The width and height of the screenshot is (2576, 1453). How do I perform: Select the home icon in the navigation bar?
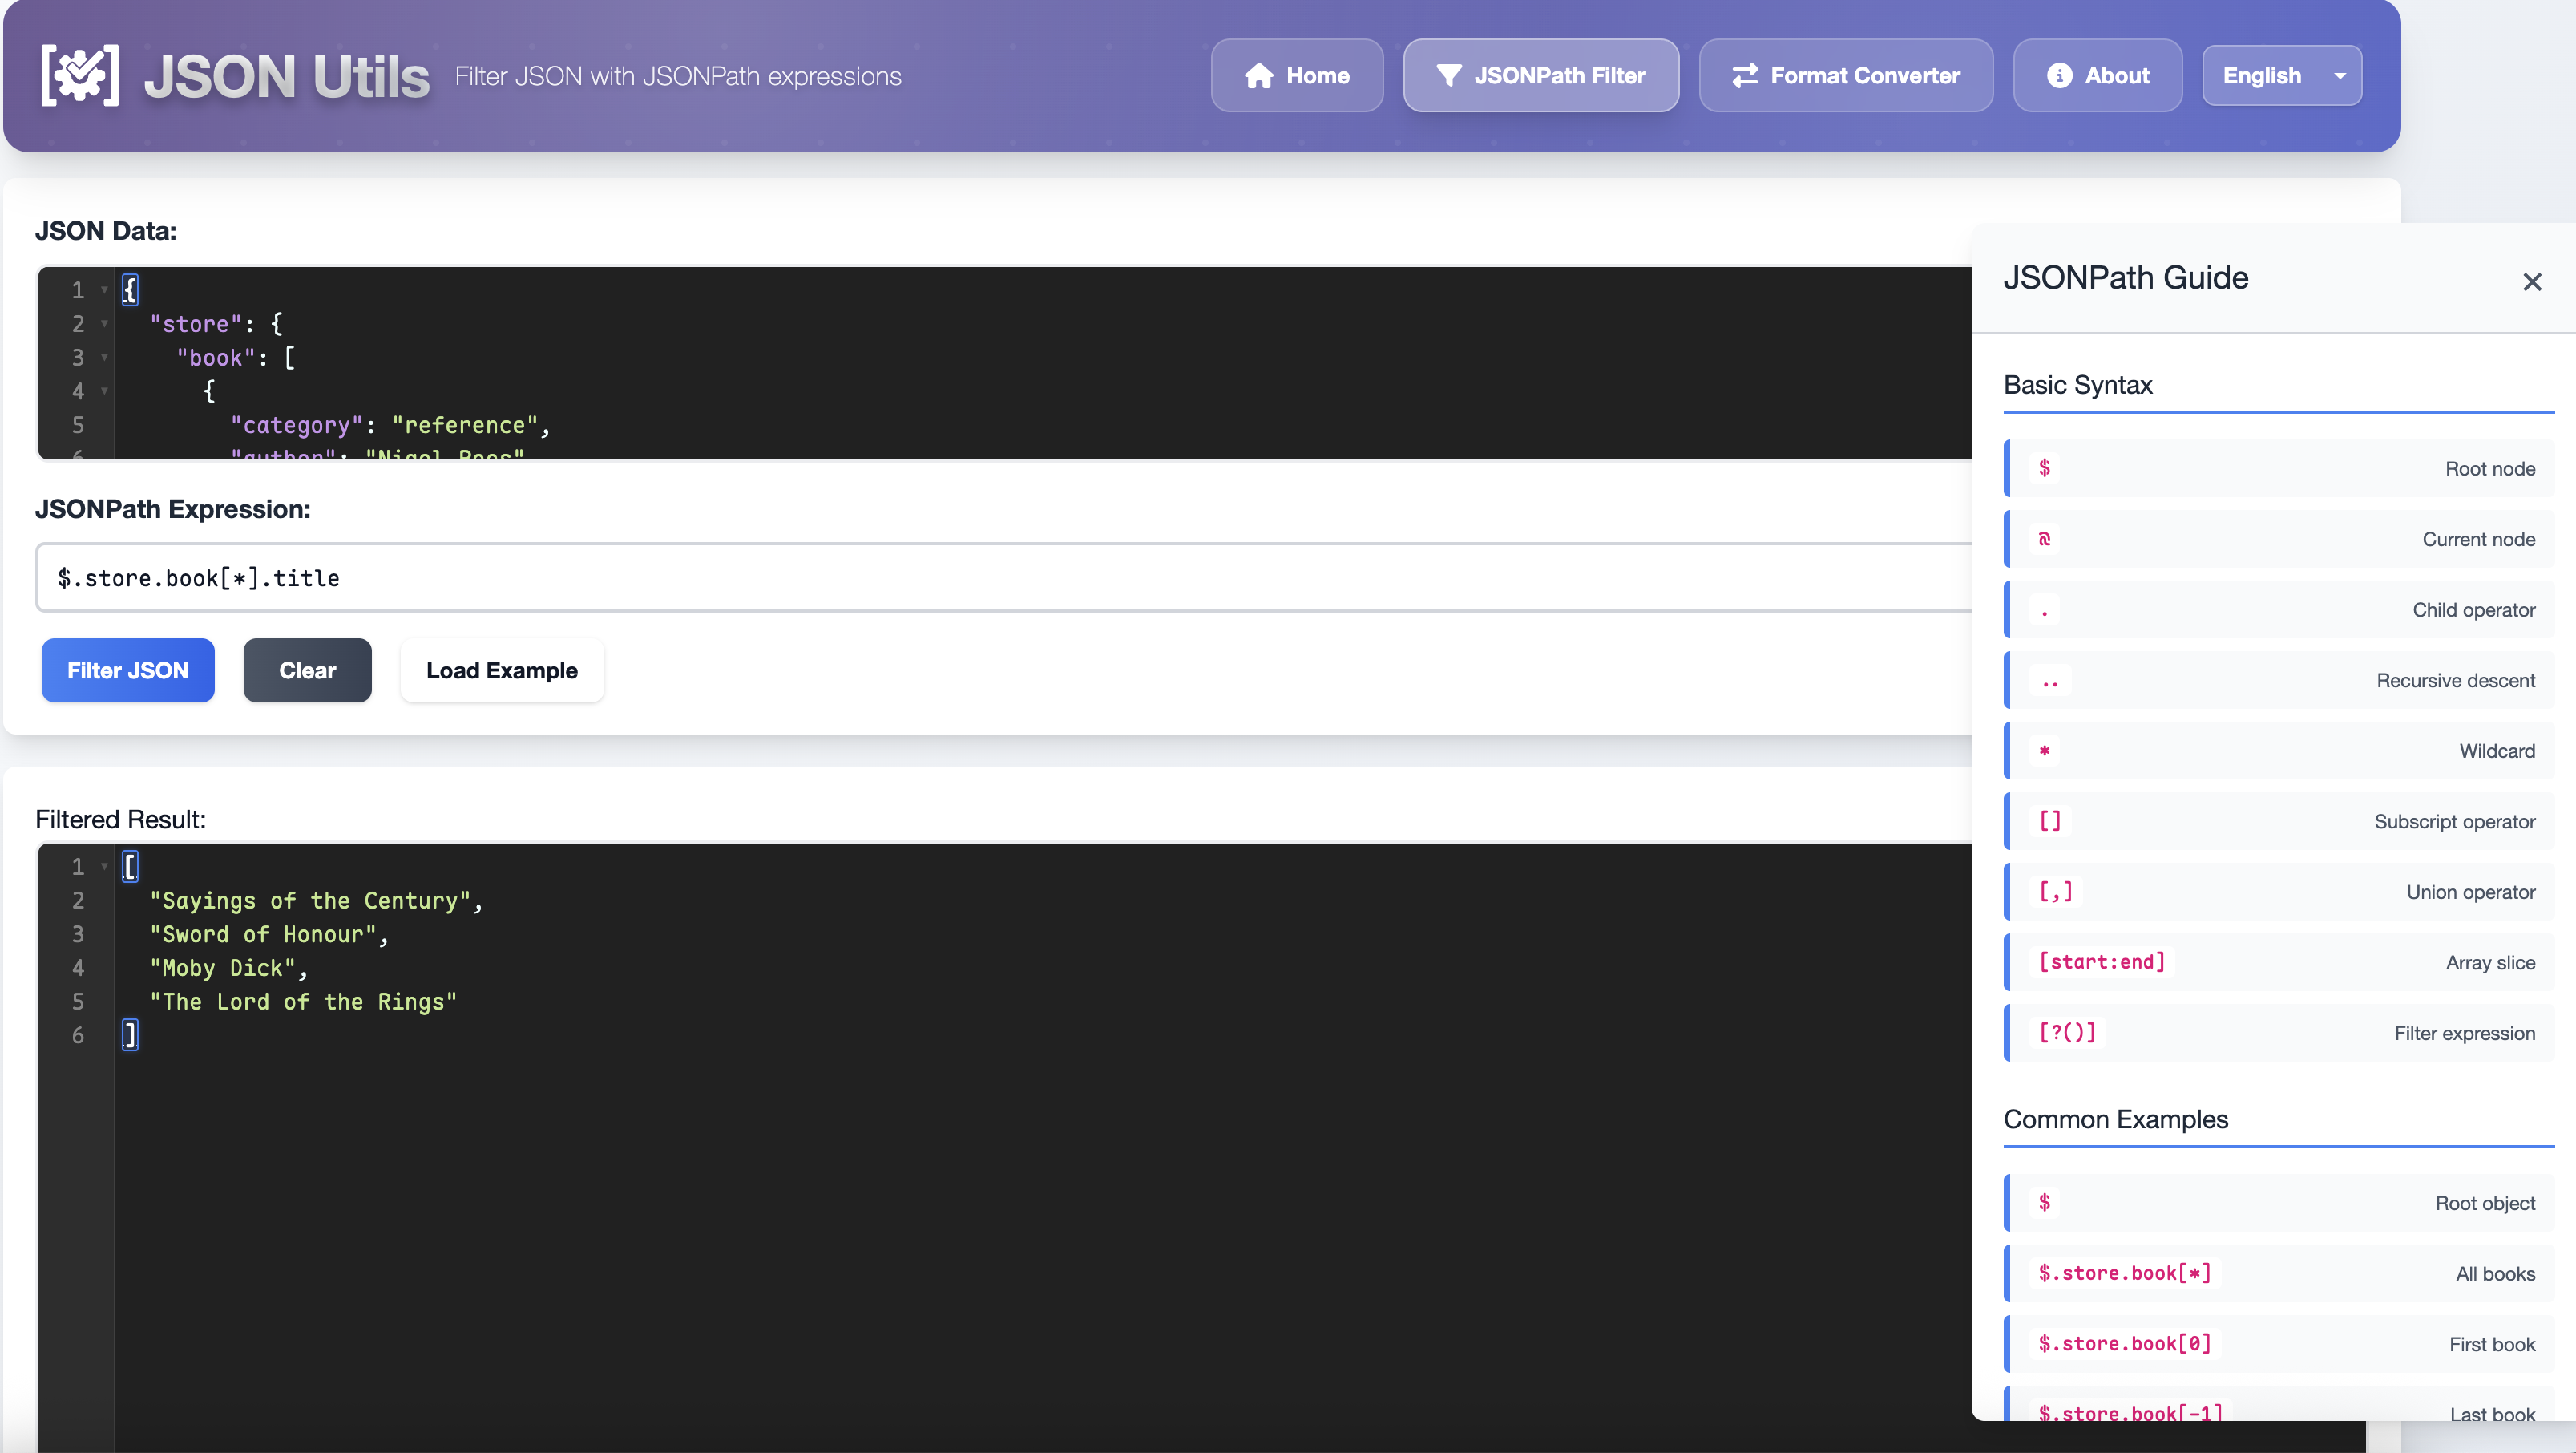click(1259, 75)
